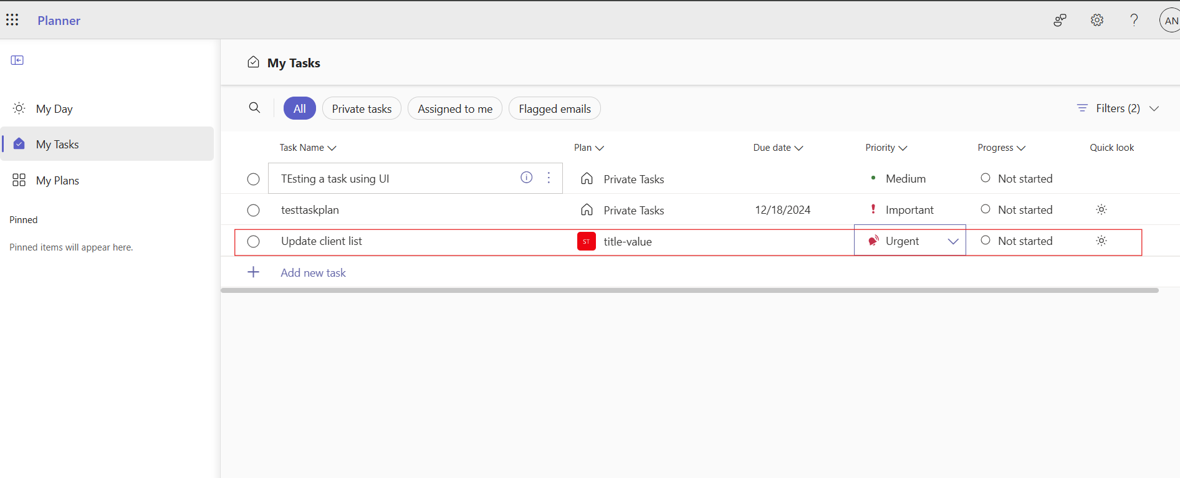Screen dimensions: 1180x478
Task: Sort by Task Name column header
Action: (x=308, y=148)
